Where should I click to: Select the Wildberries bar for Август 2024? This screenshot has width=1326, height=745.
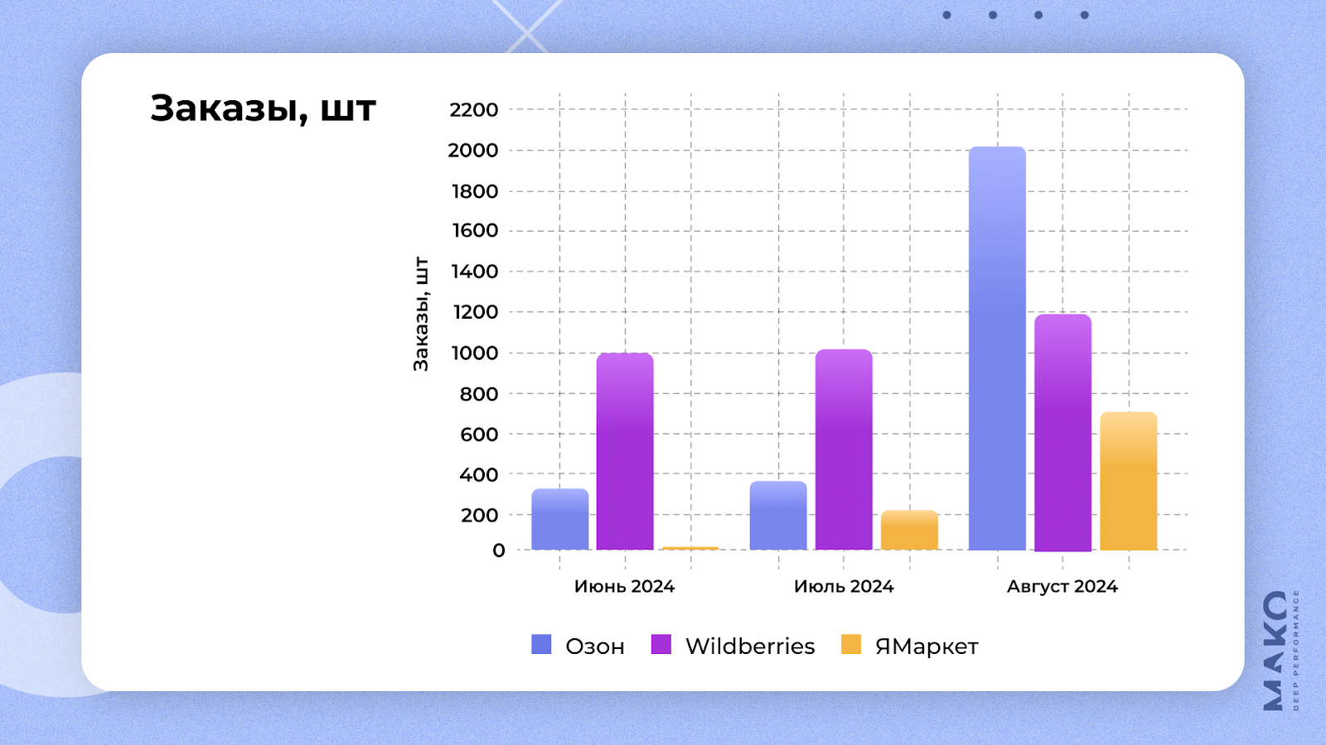[1062, 433]
